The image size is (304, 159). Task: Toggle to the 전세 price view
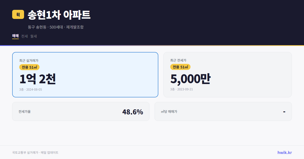[x=24, y=36]
